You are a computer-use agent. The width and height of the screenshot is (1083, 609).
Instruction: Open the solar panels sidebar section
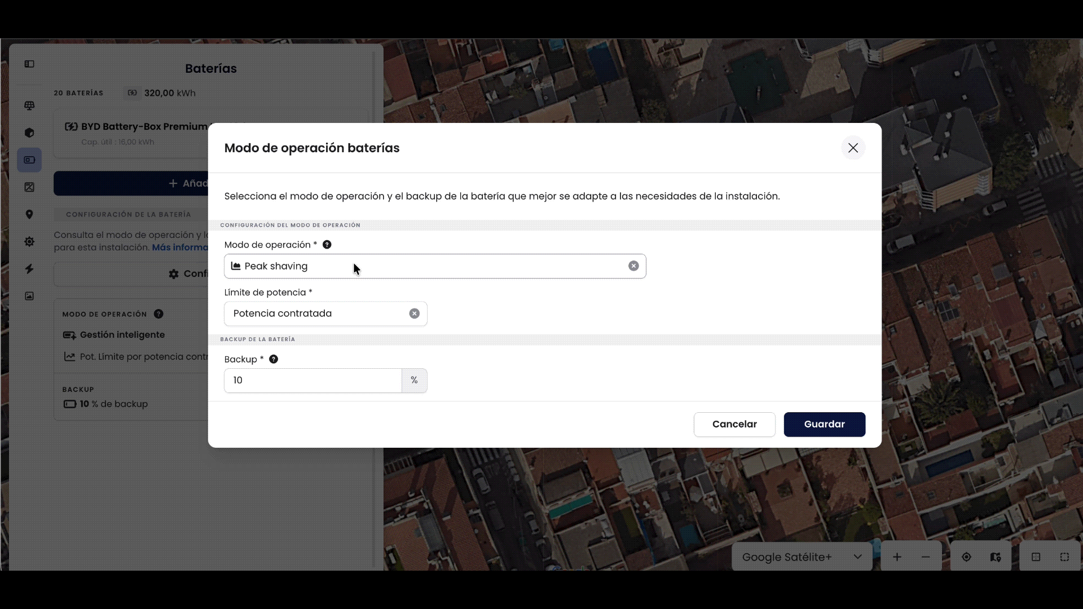[29, 105]
